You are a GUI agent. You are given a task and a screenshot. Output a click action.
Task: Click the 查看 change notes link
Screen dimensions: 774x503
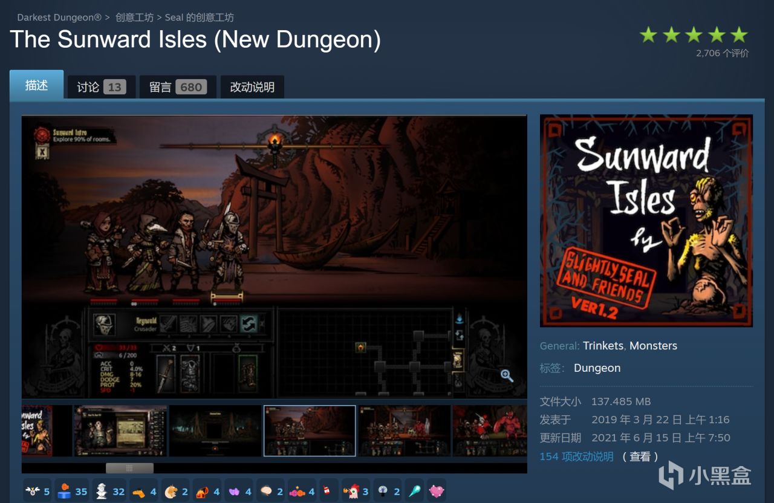(x=640, y=456)
